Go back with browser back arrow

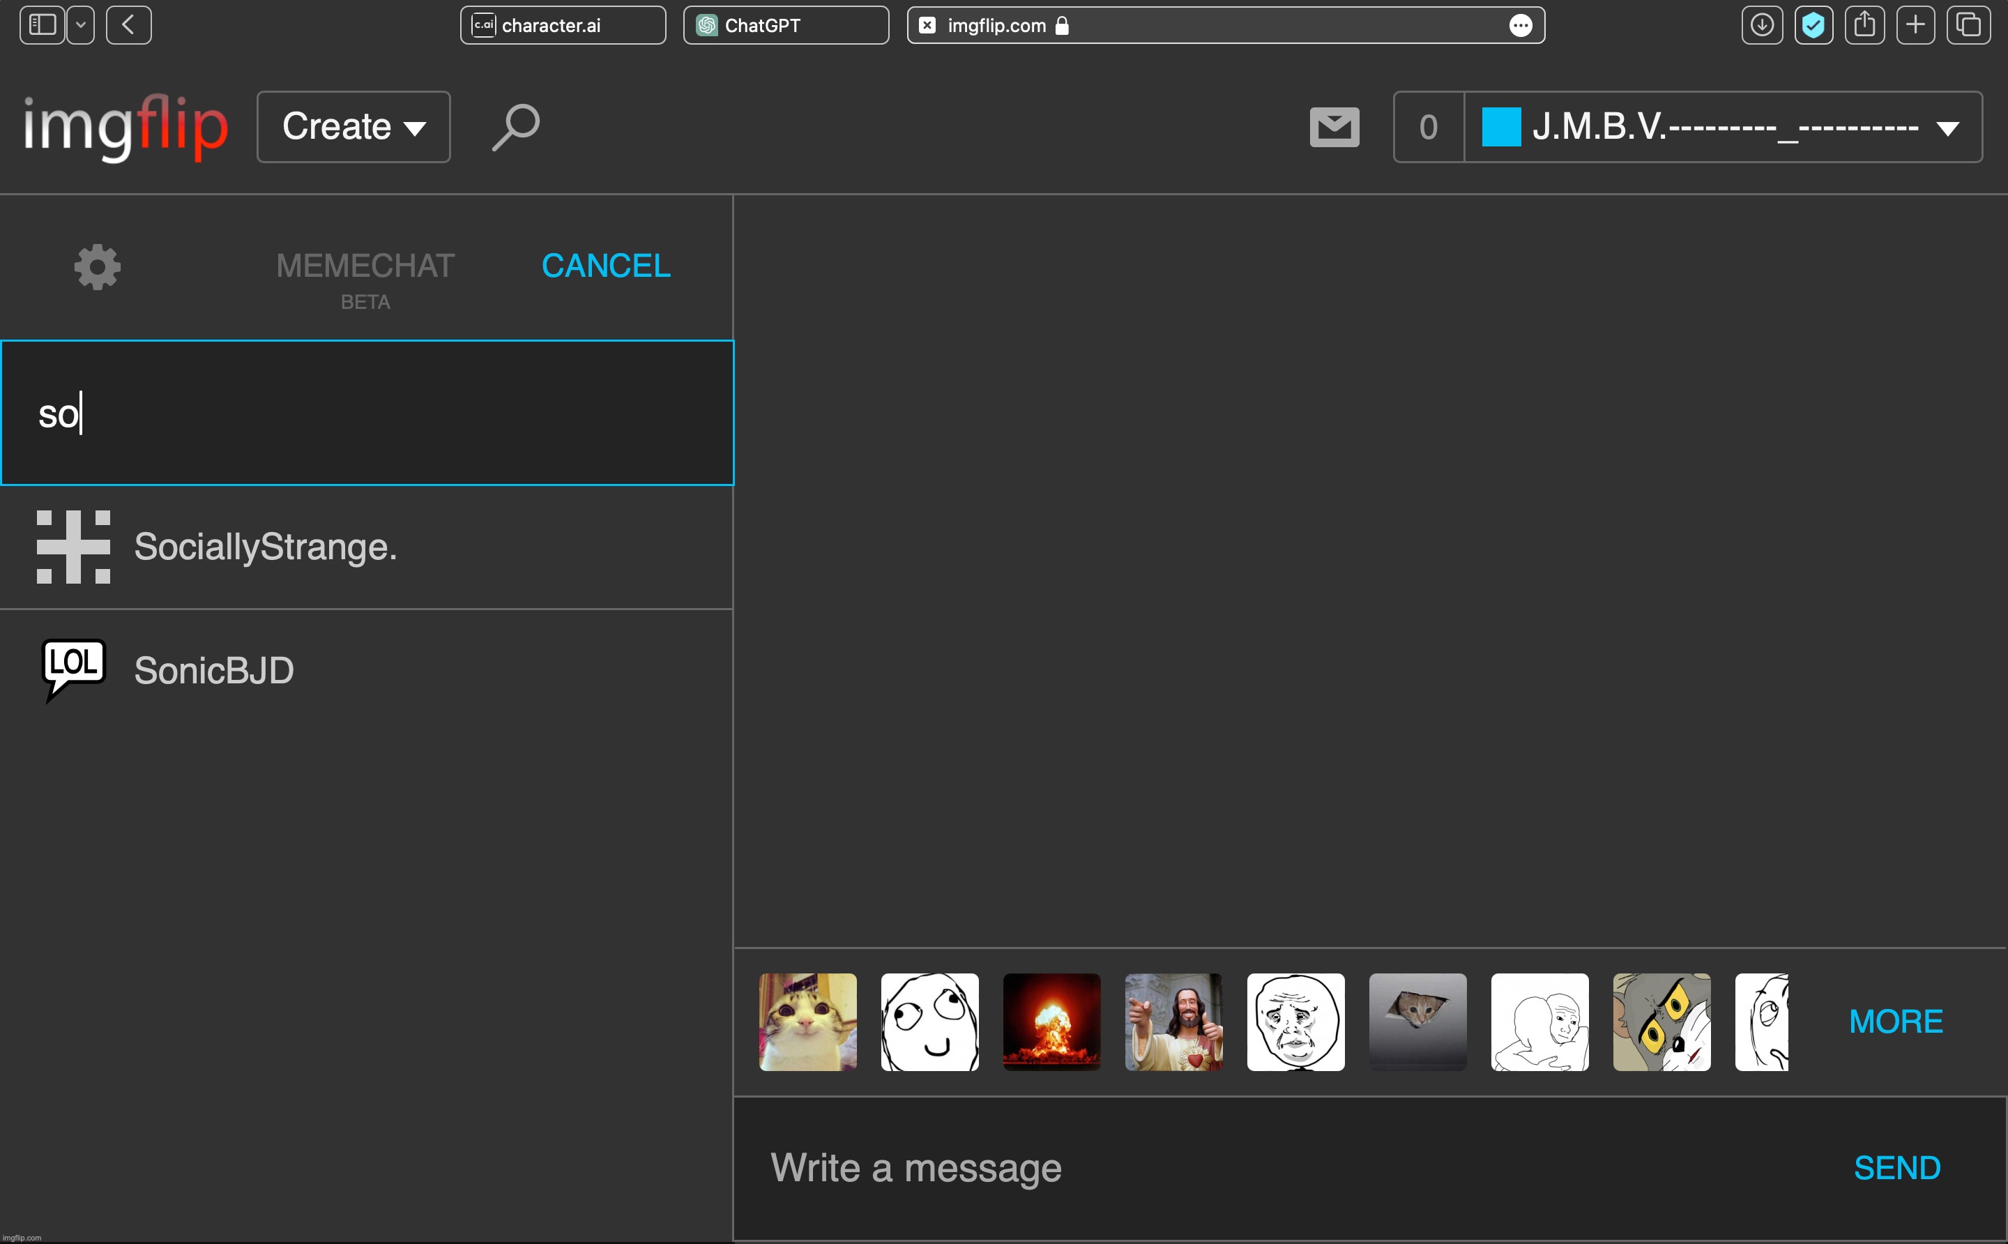(128, 24)
